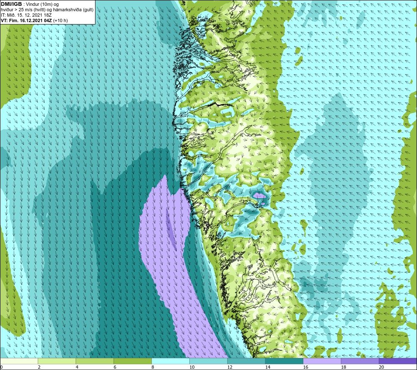417x370 pixels.
Task: Click the 0-2 m/s palest color swatch
Action: [x=19, y=361]
